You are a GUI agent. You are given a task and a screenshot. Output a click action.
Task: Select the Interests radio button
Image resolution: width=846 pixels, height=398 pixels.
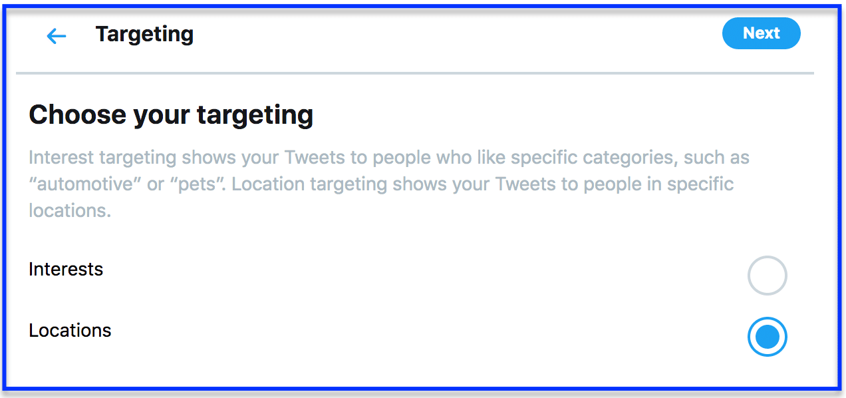767,275
